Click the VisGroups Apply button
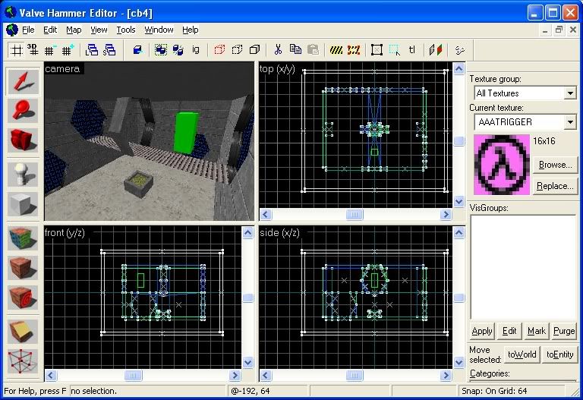This screenshot has width=583, height=400. coord(482,331)
